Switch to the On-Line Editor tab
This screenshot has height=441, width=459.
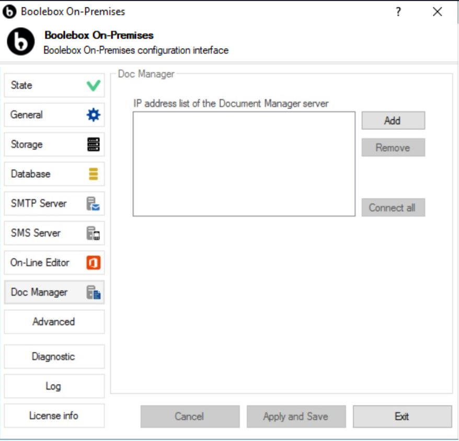(54, 262)
